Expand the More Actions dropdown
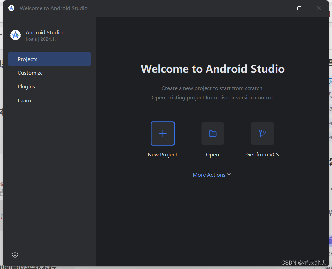 coord(212,175)
